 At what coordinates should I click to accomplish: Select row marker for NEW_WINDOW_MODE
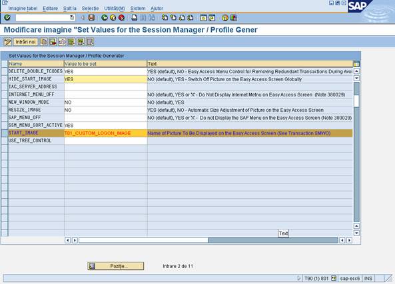tap(5, 102)
